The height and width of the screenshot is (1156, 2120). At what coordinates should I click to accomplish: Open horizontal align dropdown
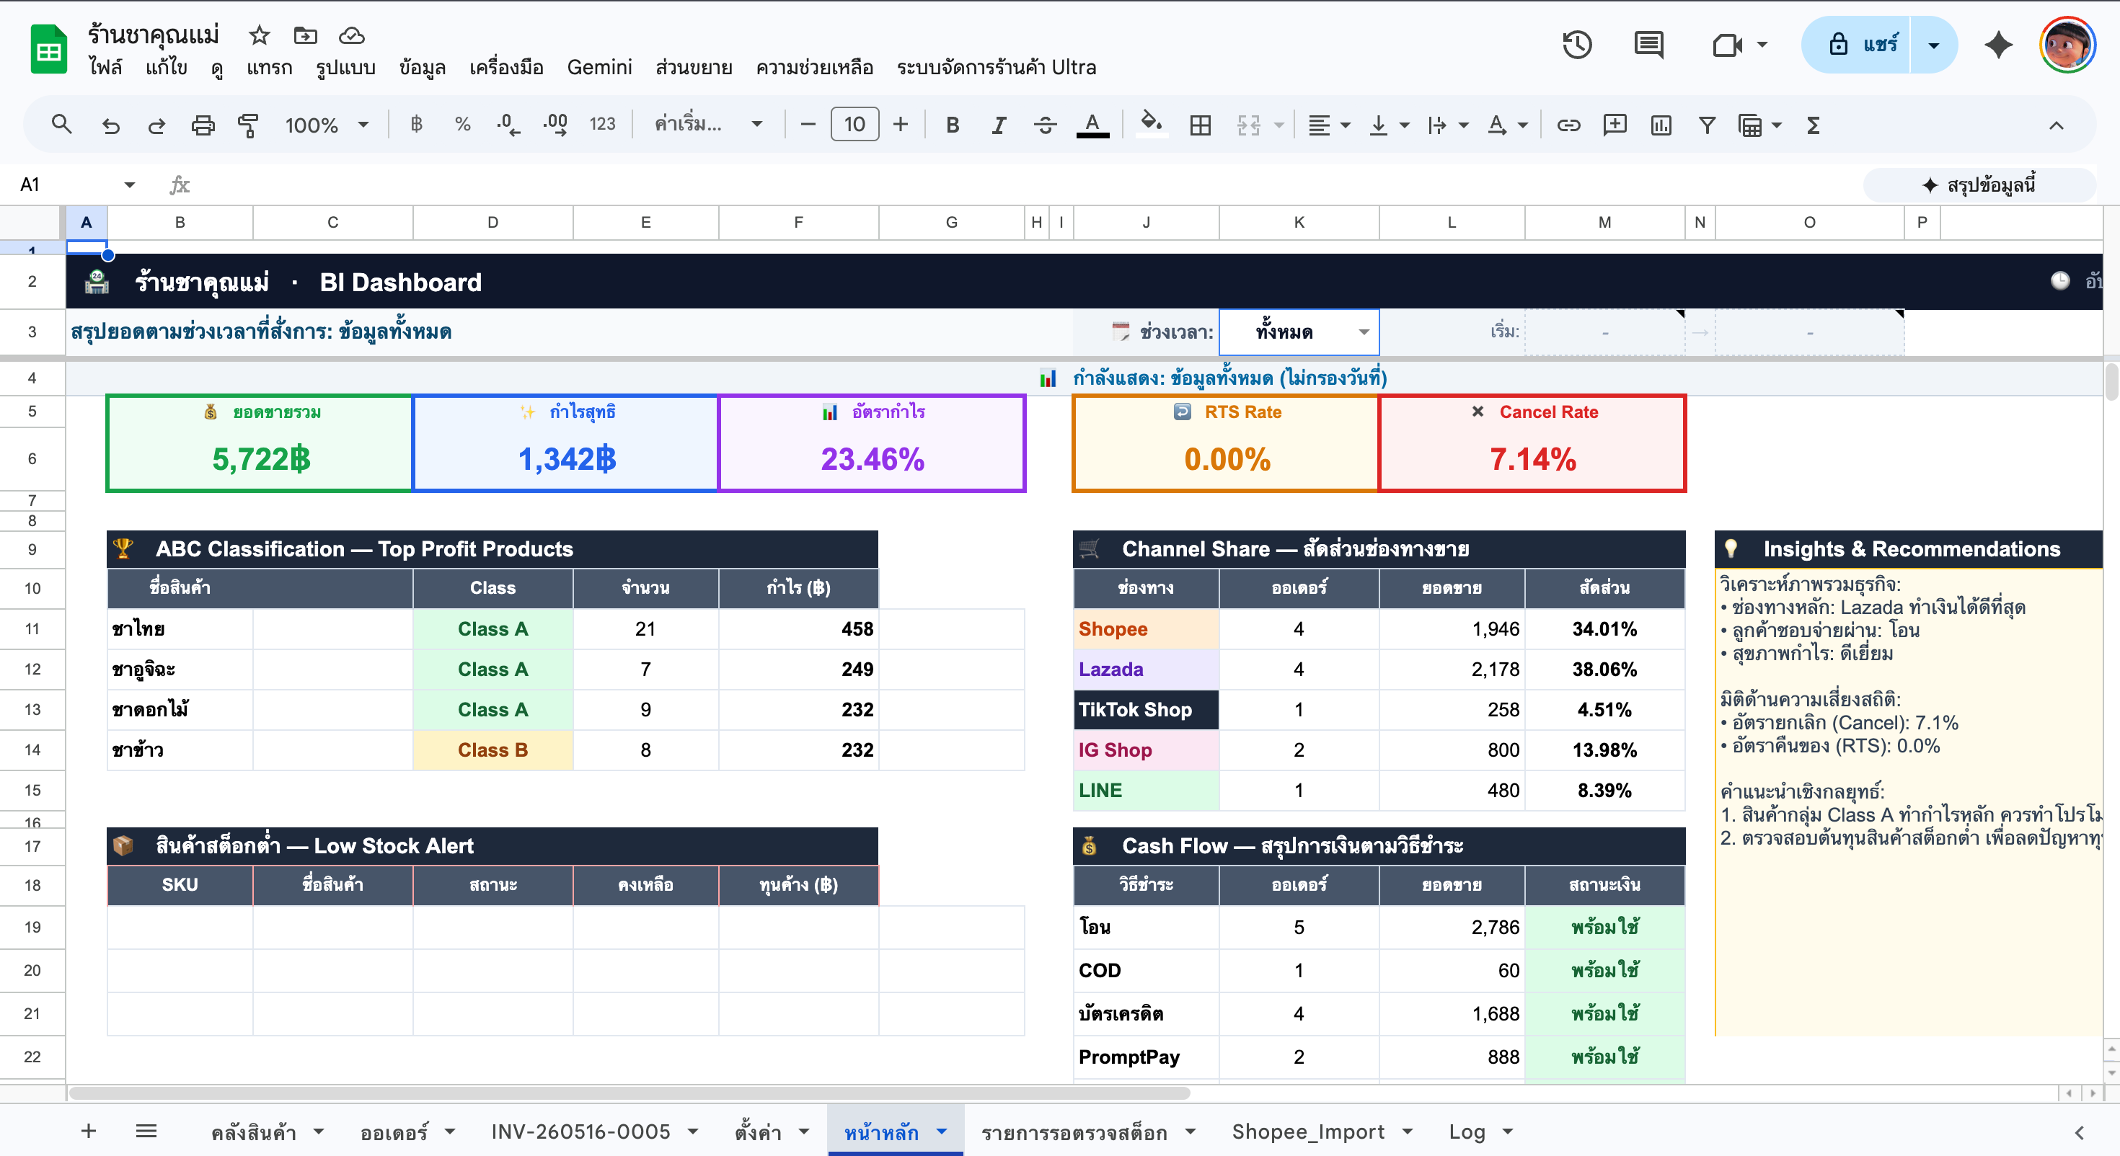pos(1329,125)
